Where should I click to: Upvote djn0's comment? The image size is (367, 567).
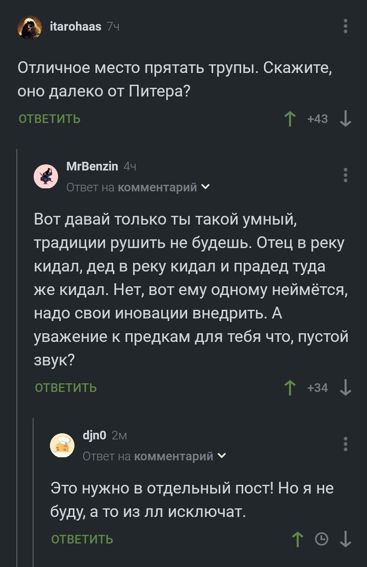[x=297, y=539]
